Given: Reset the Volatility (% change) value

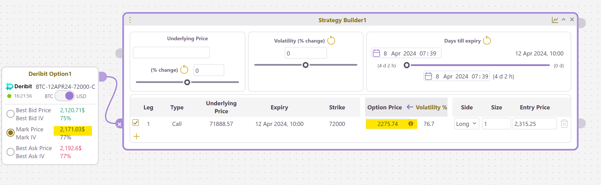Looking at the screenshot, I should point(331,41).
